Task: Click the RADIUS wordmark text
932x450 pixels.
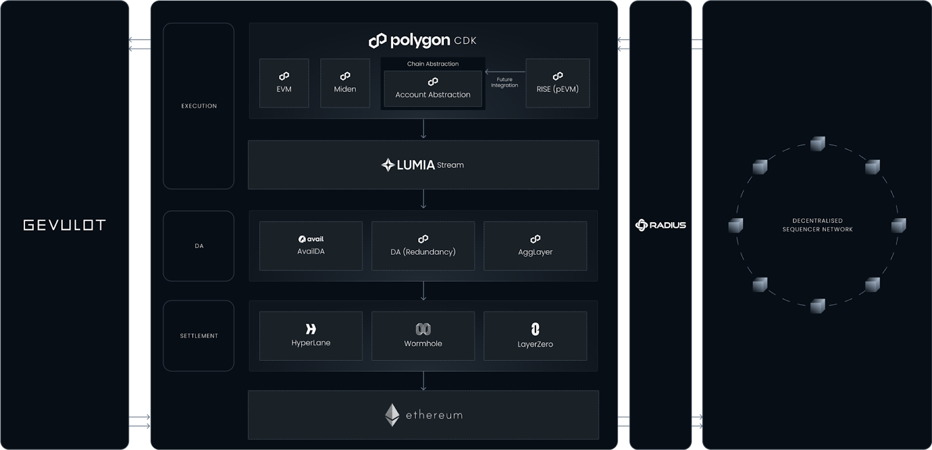Action: [668, 225]
